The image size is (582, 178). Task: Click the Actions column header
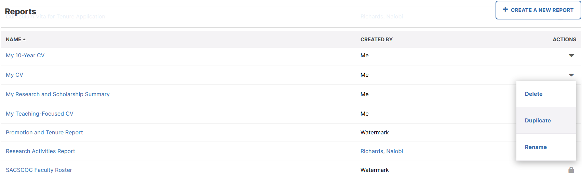564,40
